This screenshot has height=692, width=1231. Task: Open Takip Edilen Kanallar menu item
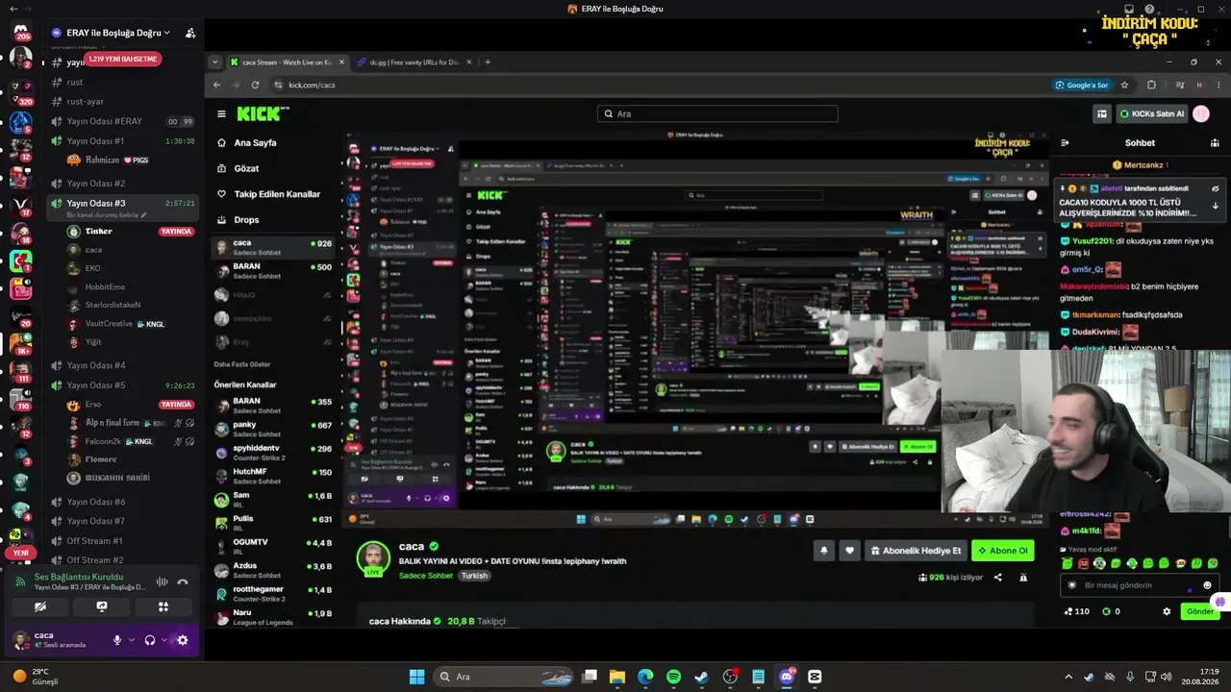point(277,194)
